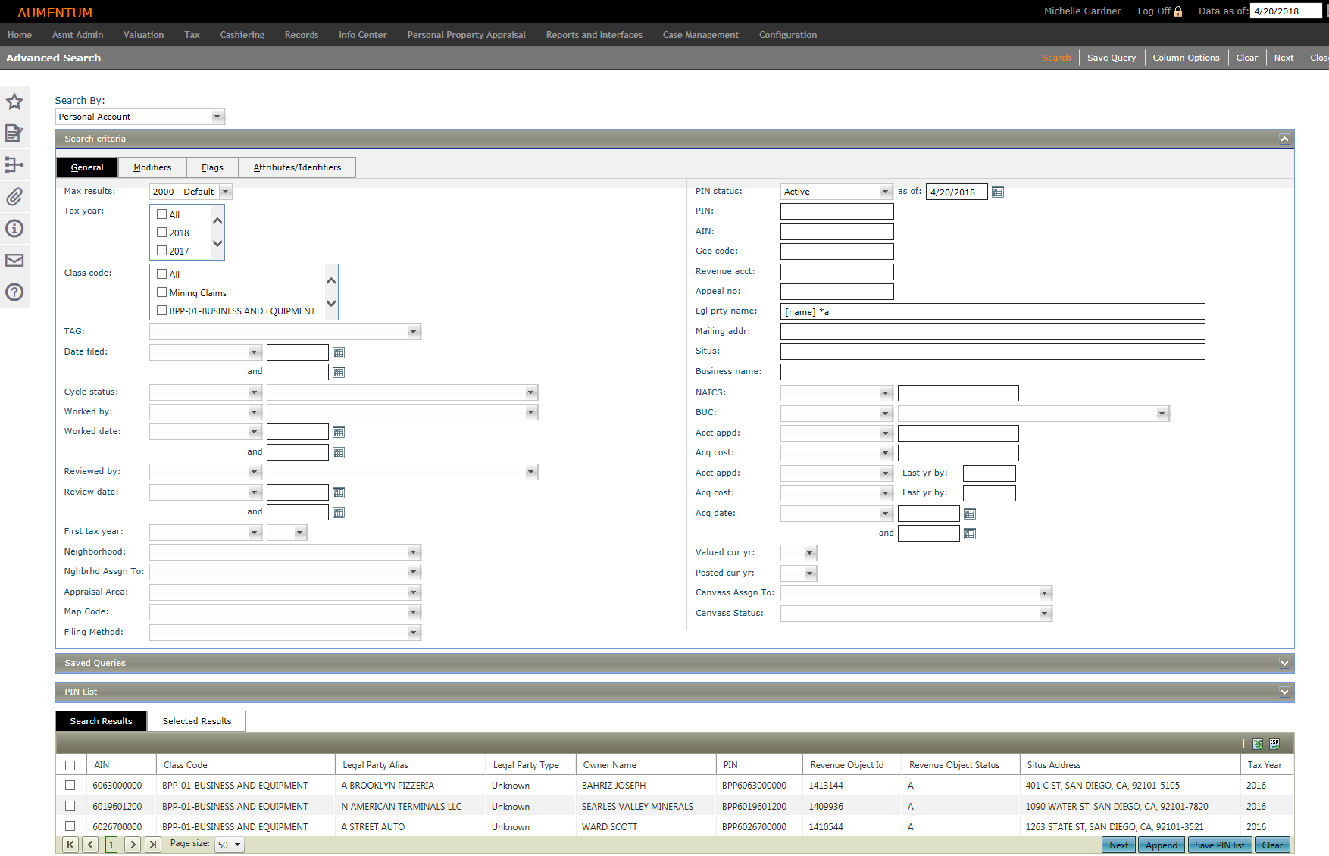Open the notes document icon in sidebar
The image size is (1329, 856).
14,133
